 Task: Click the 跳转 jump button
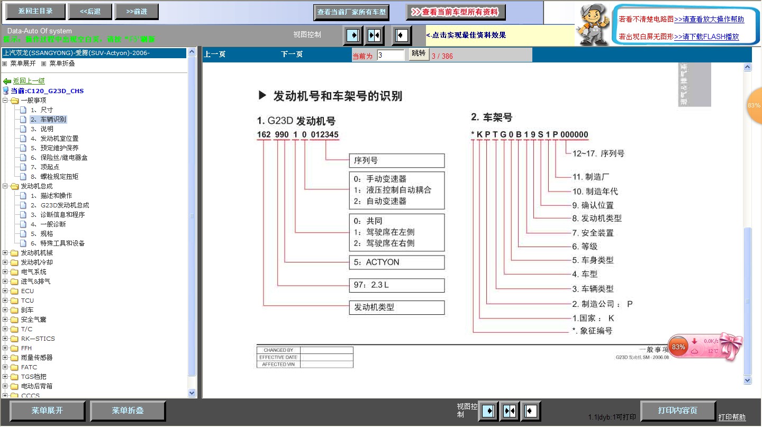click(419, 53)
